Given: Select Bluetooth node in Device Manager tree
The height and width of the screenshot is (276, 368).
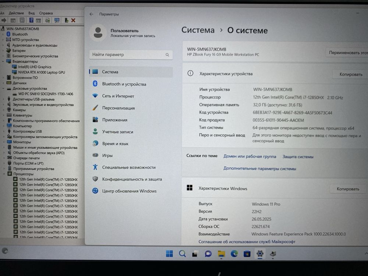Looking at the screenshot, I should [20, 34].
